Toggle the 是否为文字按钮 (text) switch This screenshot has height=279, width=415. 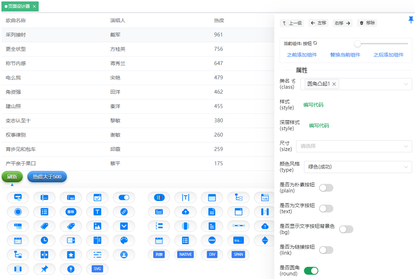point(326,209)
